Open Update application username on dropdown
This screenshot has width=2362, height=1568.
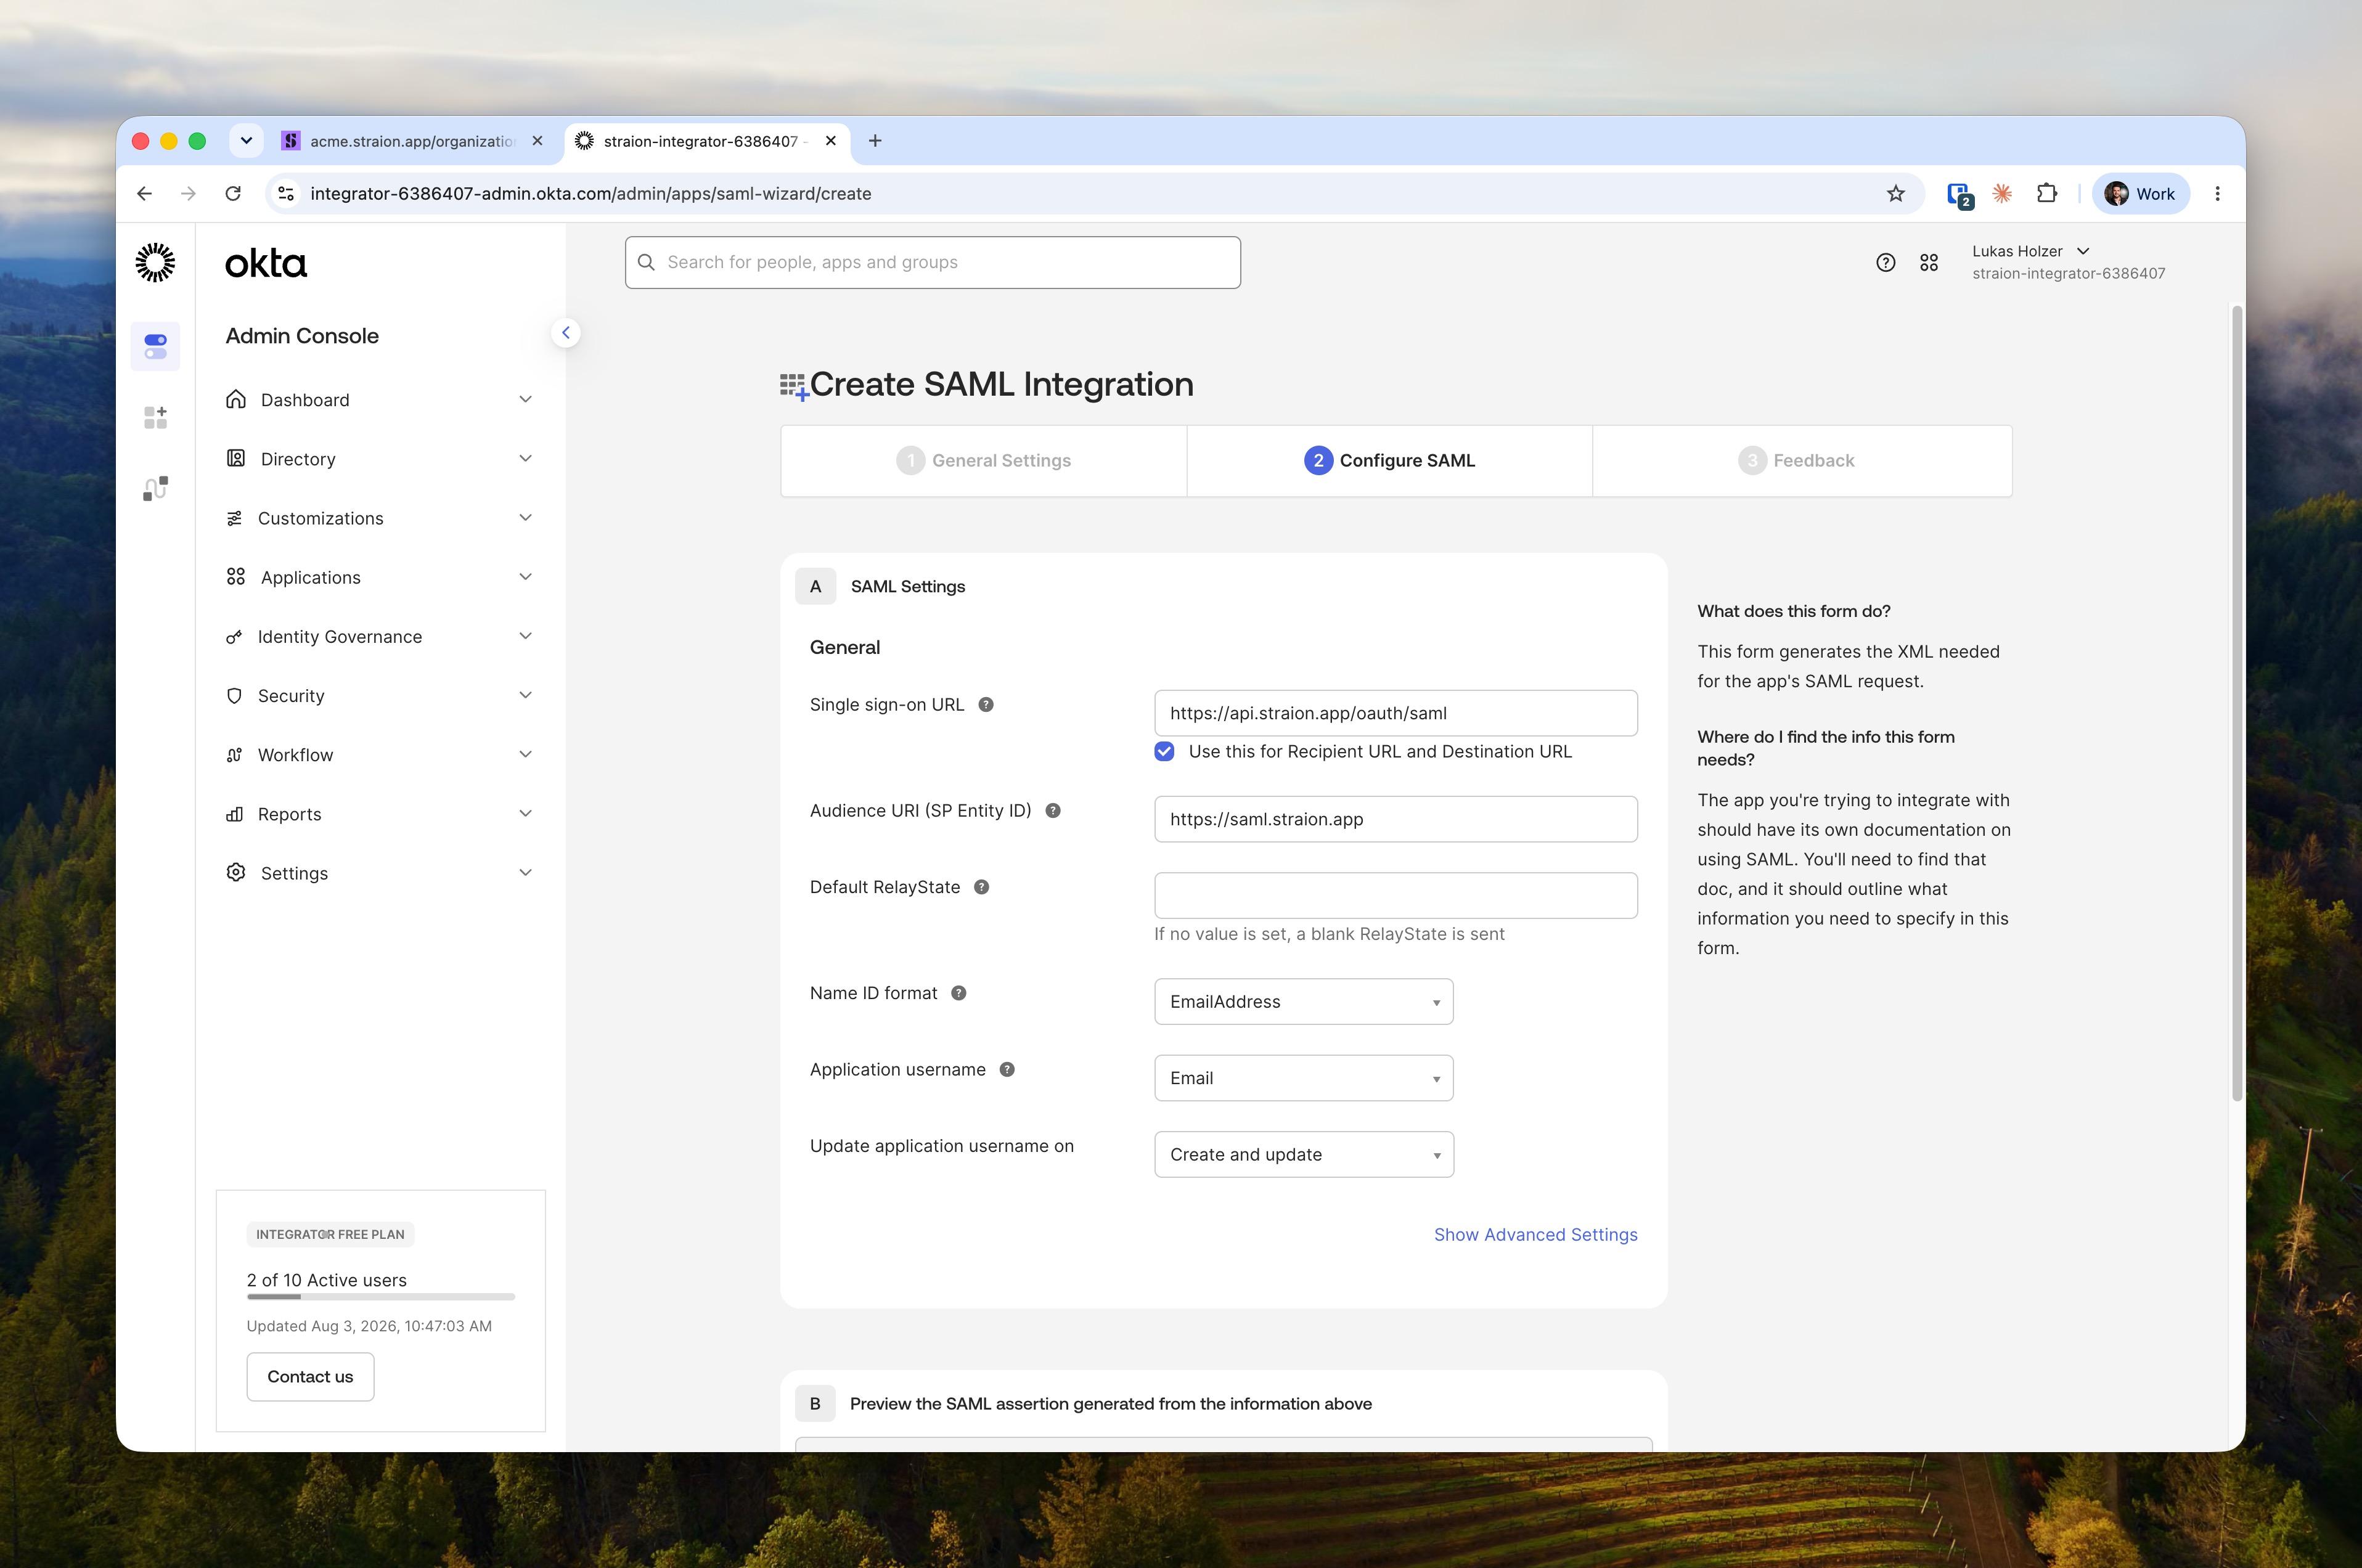[1304, 1155]
